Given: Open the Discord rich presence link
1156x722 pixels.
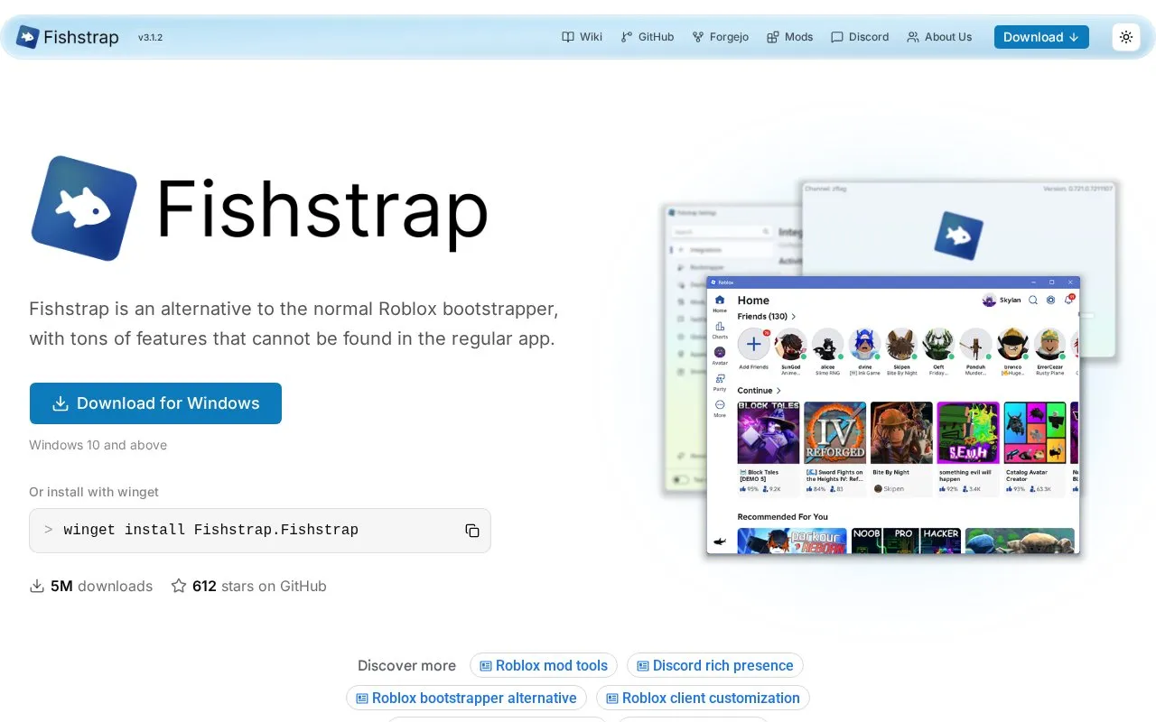Looking at the screenshot, I should click(715, 665).
